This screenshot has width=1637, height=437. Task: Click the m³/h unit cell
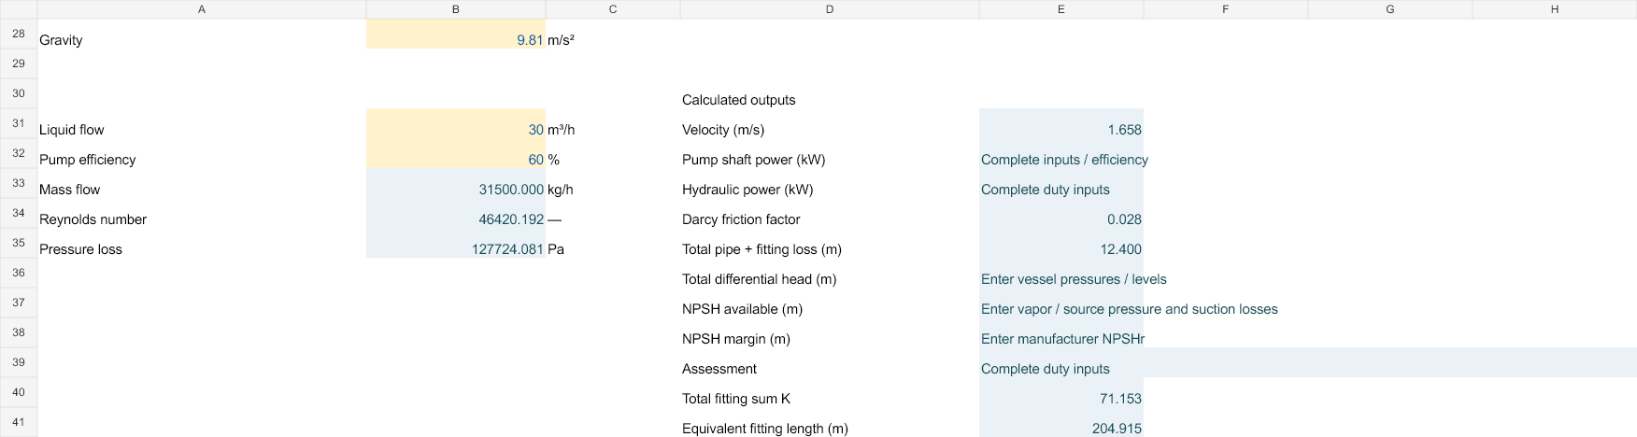click(x=613, y=123)
